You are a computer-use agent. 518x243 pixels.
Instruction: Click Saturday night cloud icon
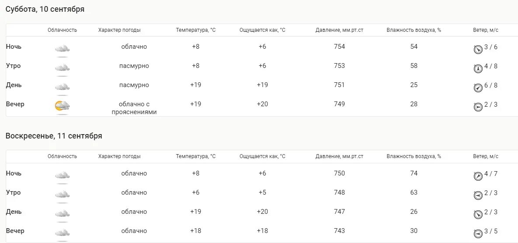coord(62,49)
